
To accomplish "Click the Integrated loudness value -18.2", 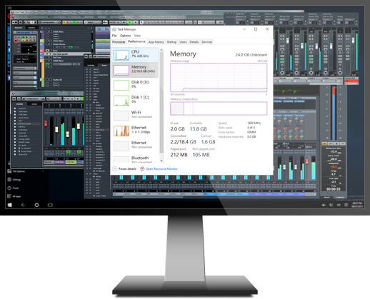I will pos(334,166).
